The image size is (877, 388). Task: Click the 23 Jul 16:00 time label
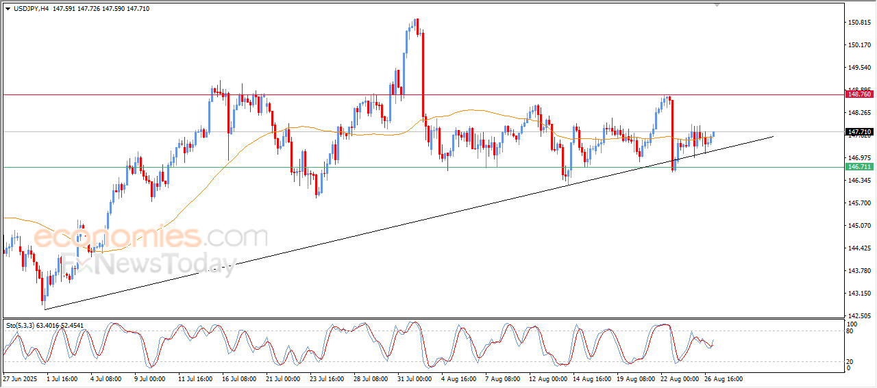point(328,378)
